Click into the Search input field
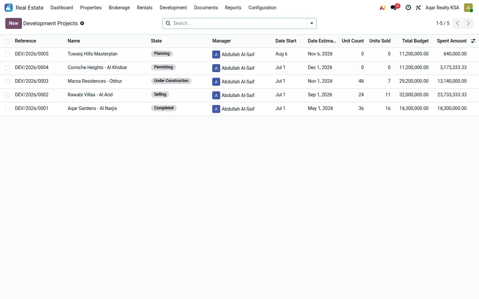 coord(239,23)
